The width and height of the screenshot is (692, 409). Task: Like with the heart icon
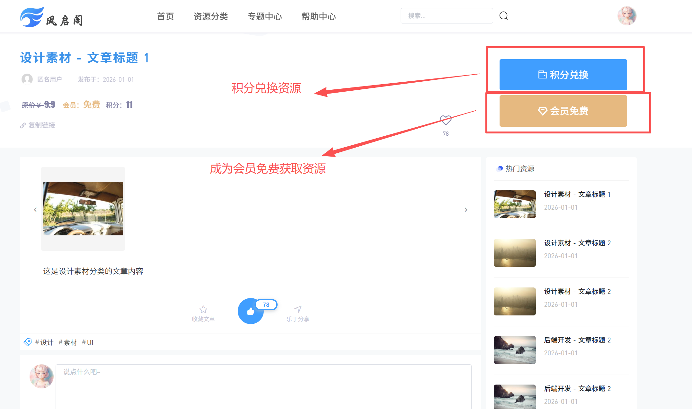click(446, 120)
